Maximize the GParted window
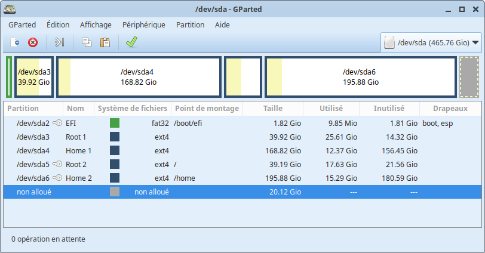 point(462,10)
